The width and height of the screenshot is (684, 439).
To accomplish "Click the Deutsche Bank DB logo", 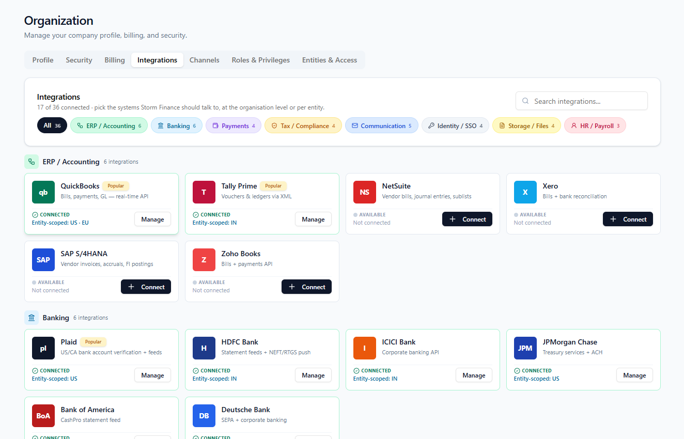I will [204, 416].
